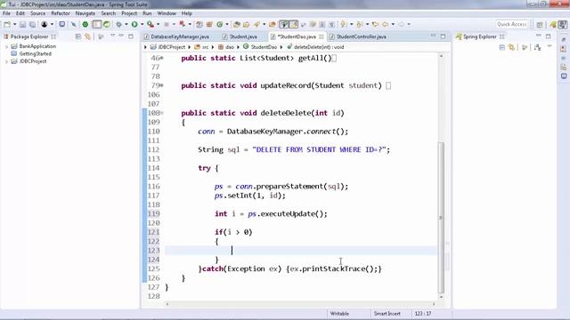Image resolution: width=570 pixels, height=320 pixels.
Task: Click the Run Last Tool external tools icon
Action: 151,24
